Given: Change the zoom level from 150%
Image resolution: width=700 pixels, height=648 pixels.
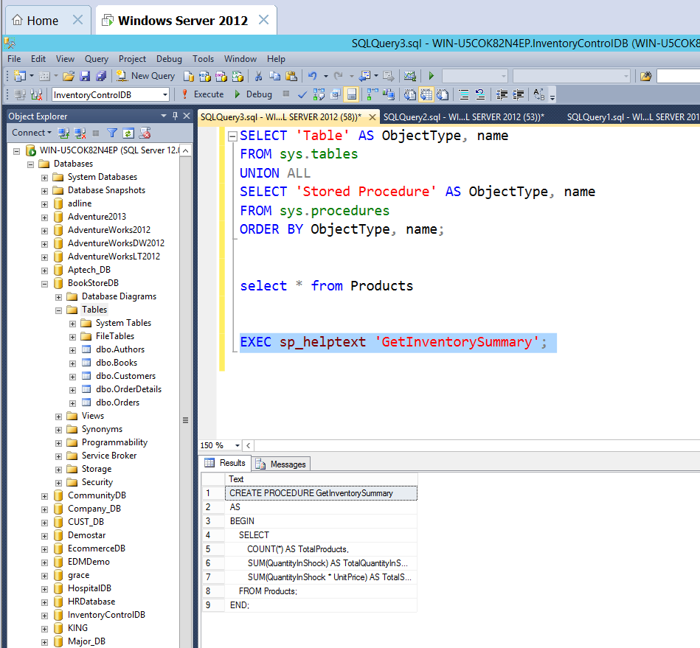Looking at the screenshot, I should [x=236, y=445].
